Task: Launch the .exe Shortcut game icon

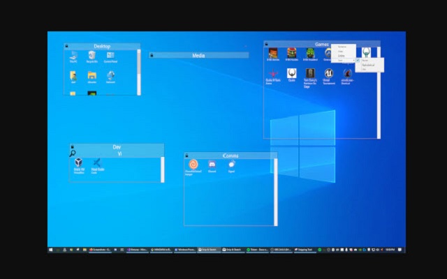Action: pos(347,76)
